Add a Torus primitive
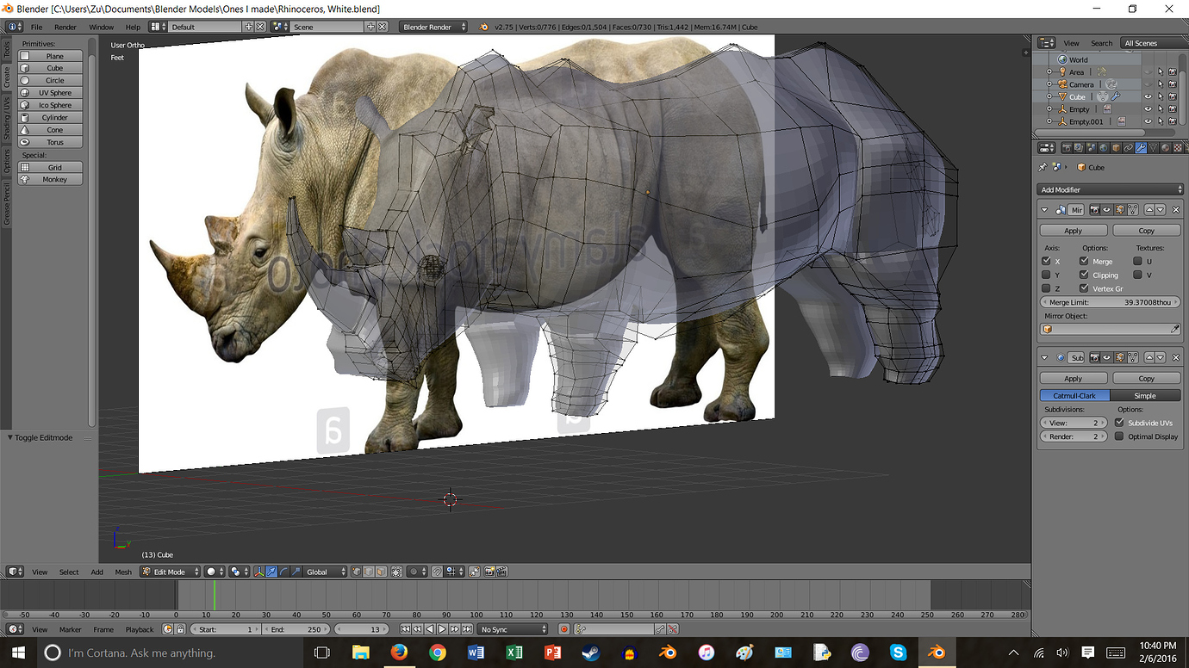Screen dimensions: 1189x668 click(x=51, y=142)
